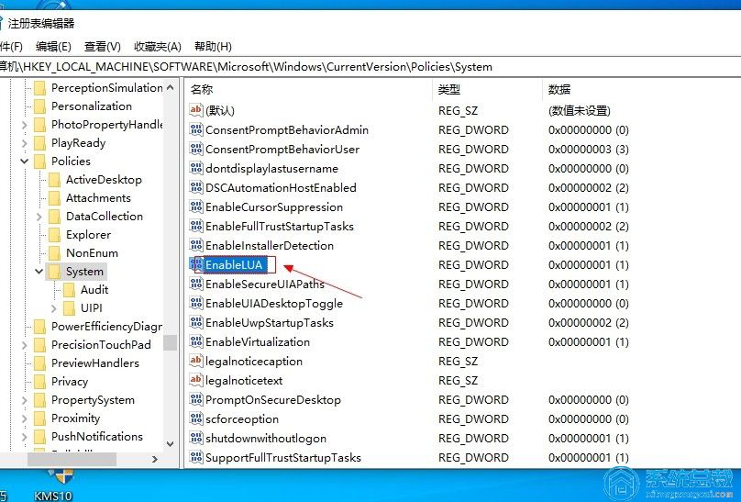
Task: Click the folder icon of the ActiveDesktop key
Action: pos(54,180)
